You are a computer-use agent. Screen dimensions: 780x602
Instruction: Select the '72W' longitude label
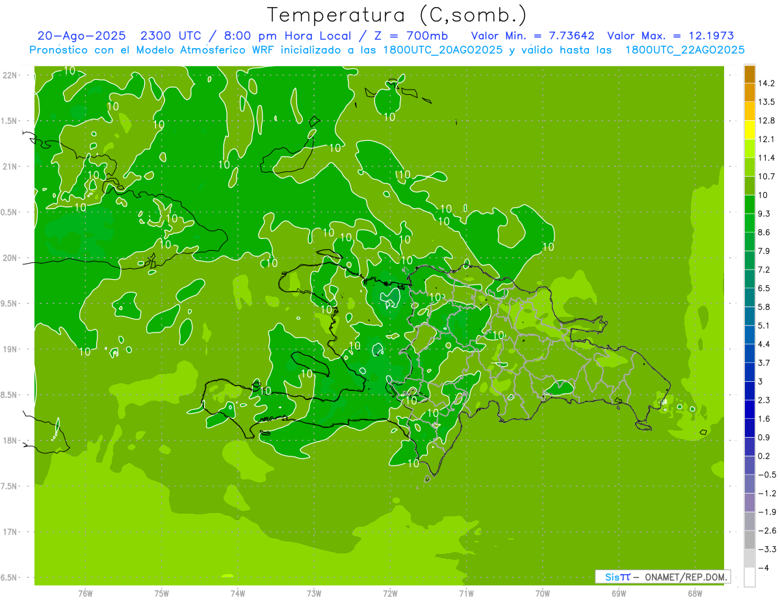click(x=391, y=594)
